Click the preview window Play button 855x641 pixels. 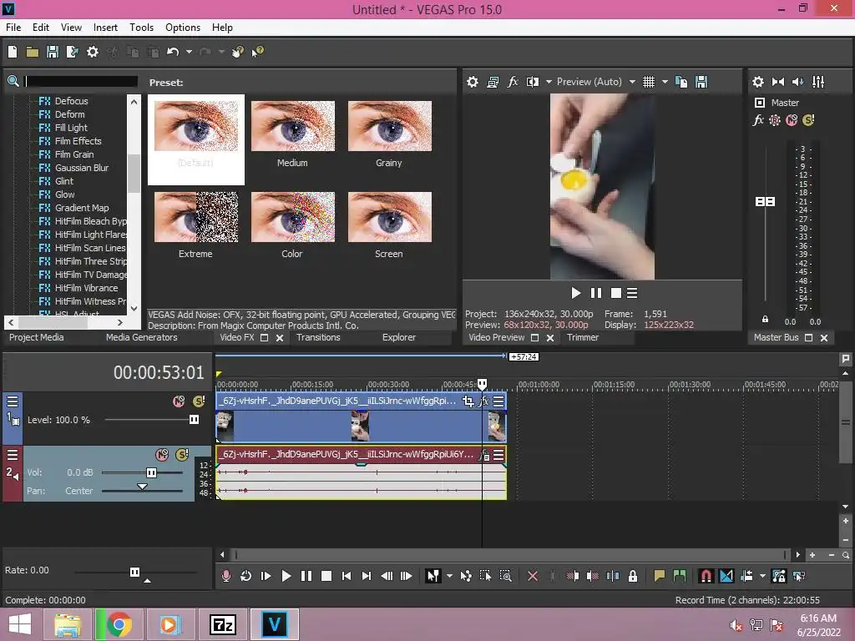point(576,293)
